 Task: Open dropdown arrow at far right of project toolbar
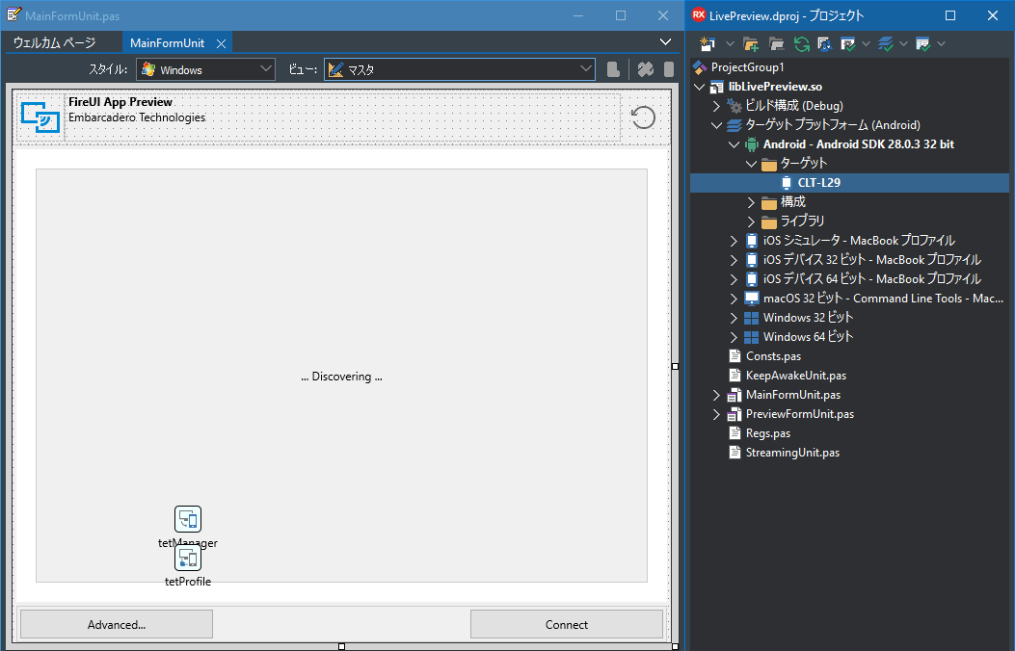click(x=941, y=44)
